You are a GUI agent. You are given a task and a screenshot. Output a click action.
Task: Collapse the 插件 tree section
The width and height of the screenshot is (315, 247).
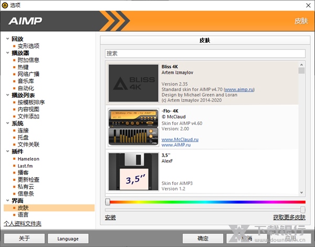coord(6,151)
